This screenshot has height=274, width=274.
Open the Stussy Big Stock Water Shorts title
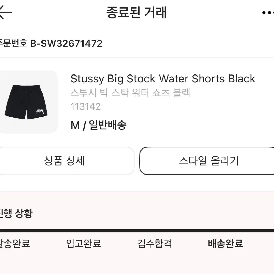(x=163, y=79)
